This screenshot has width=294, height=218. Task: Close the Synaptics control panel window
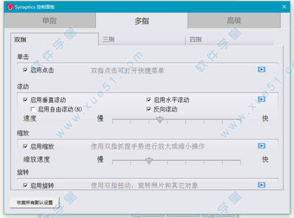pyautogui.click(x=284, y=7)
